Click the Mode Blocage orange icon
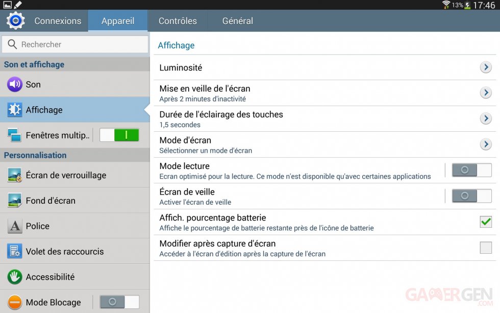The image size is (500, 313). pos(15,302)
